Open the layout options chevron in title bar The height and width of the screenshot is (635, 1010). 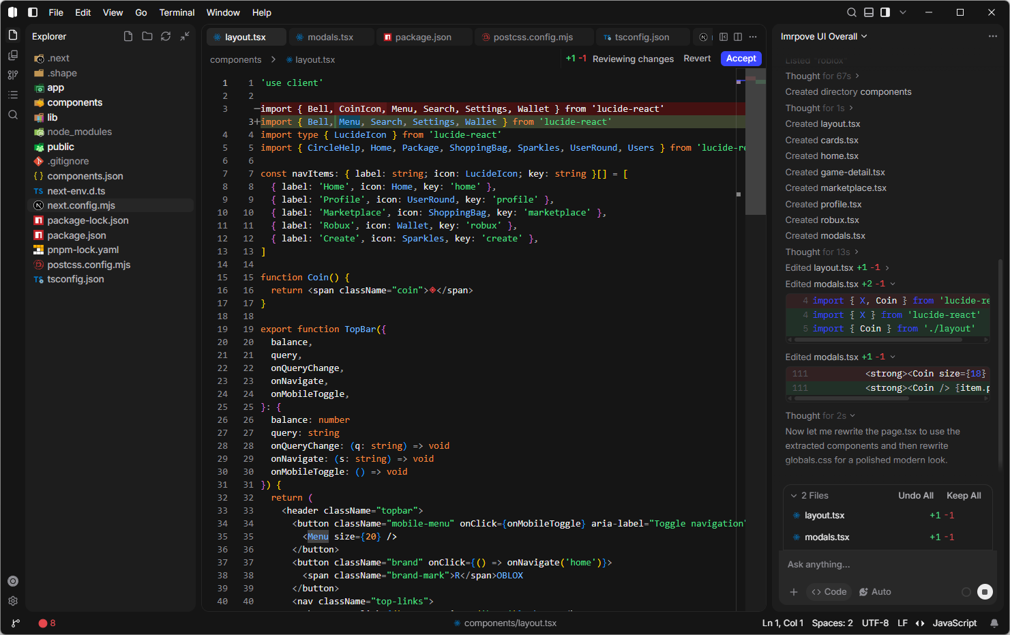[x=903, y=12]
